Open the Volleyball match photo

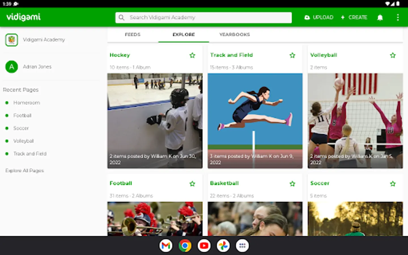[x=355, y=121]
